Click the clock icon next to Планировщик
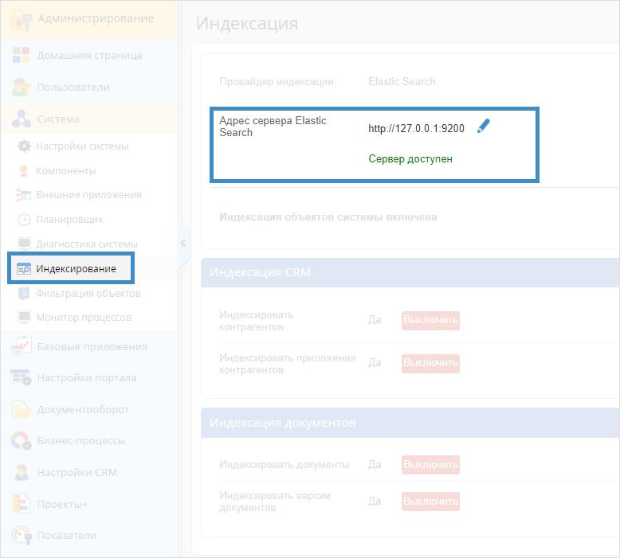620x558 pixels. point(24,220)
